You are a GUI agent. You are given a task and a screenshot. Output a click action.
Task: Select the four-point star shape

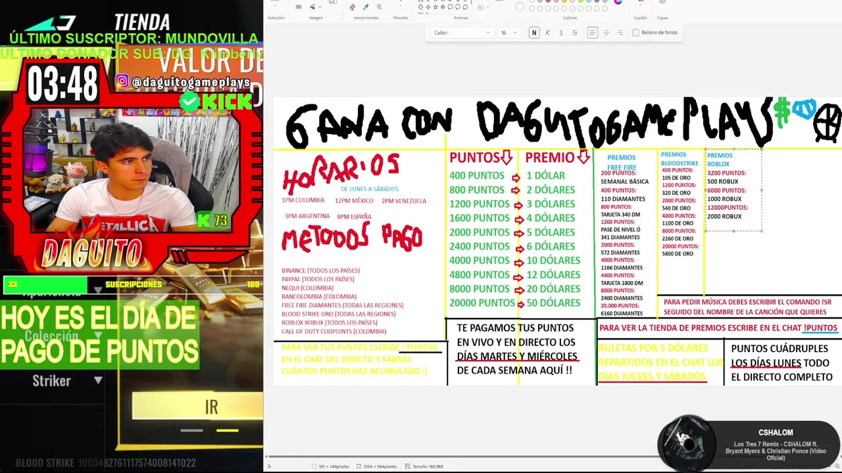tap(428, 7)
